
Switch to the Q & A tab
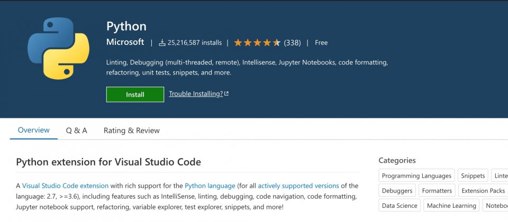(x=76, y=131)
